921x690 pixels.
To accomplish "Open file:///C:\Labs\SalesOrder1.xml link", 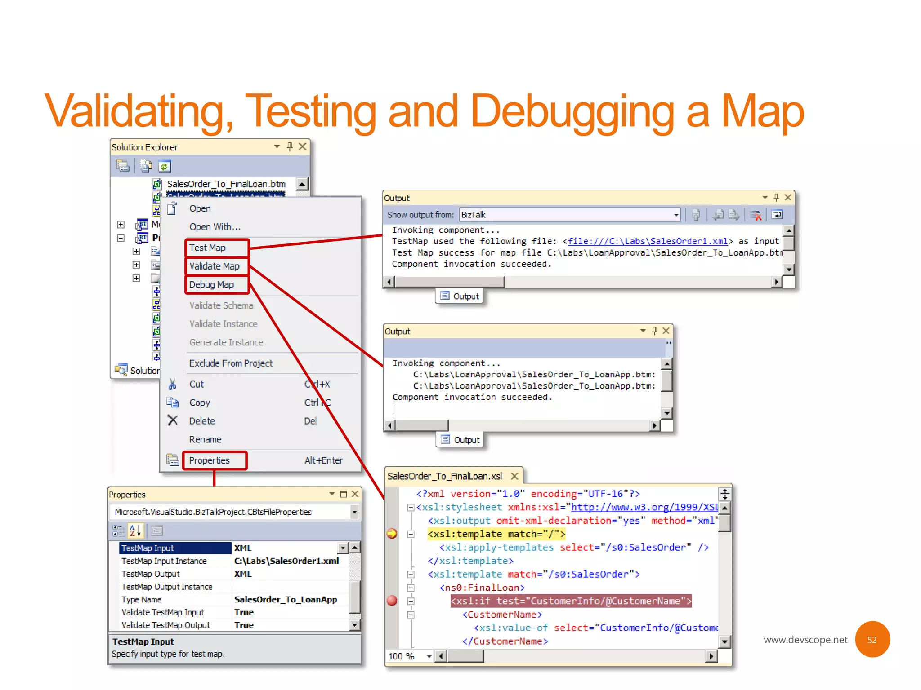I will click(648, 241).
